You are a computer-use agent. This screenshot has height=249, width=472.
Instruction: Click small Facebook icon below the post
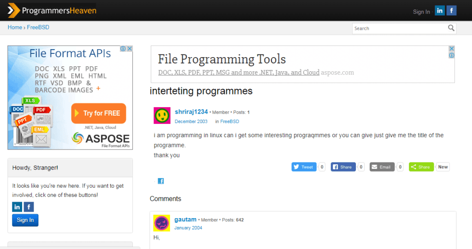click(x=161, y=181)
